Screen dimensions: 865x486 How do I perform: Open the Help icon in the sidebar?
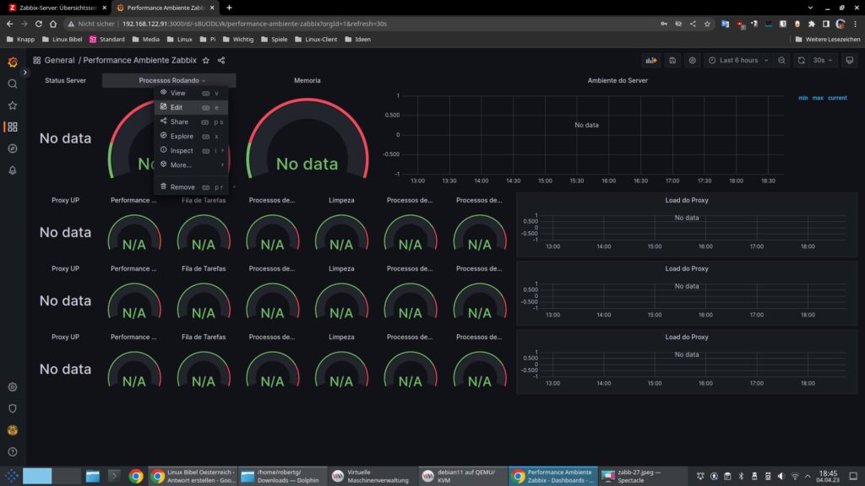pos(12,452)
